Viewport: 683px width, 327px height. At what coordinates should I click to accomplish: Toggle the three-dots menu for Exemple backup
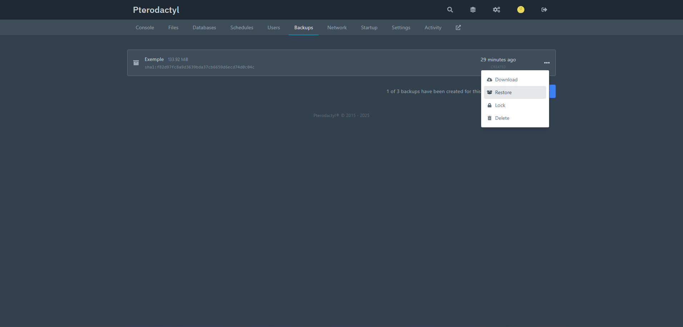pyautogui.click(x=547, y=63)
